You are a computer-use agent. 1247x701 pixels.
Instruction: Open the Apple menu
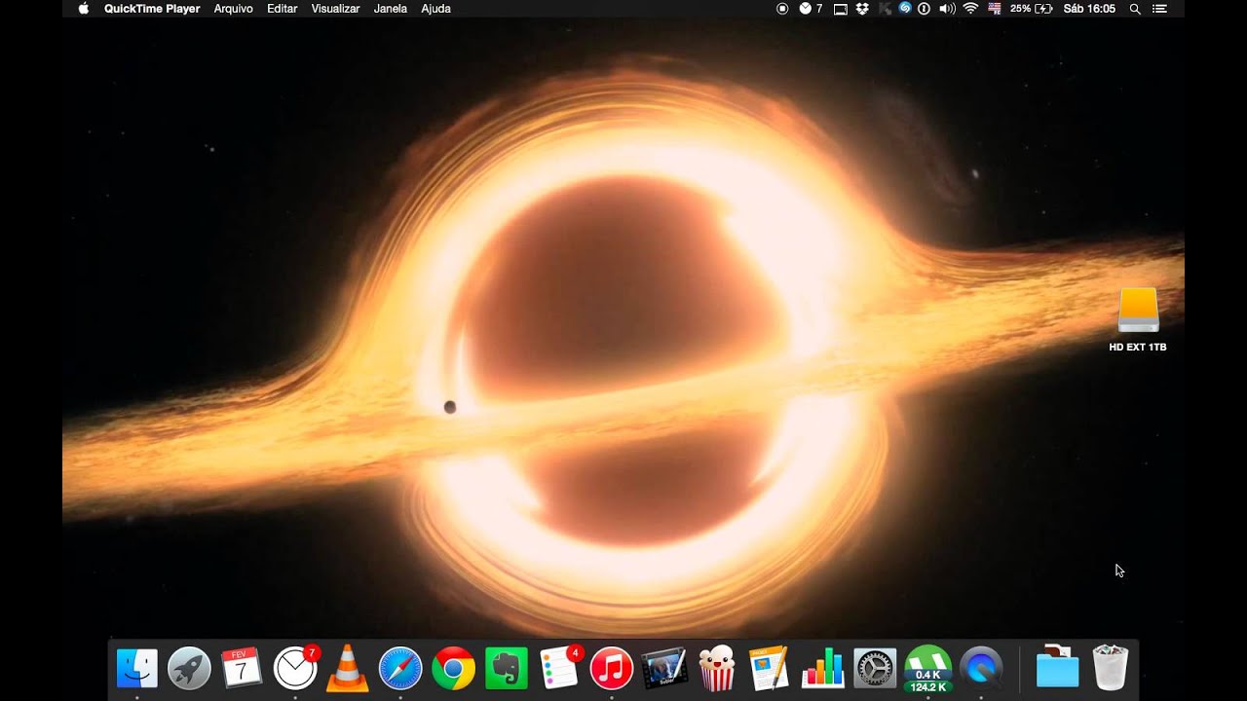click(84, 9)
